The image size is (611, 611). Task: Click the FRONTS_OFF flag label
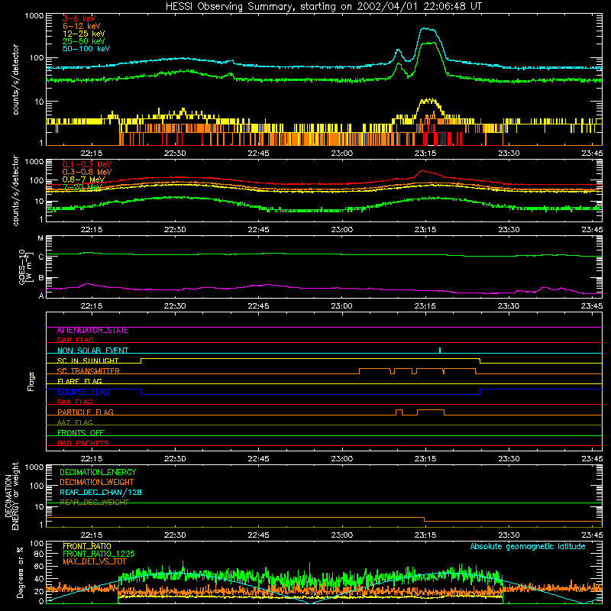pyautogui.click(x=81, y=433)
